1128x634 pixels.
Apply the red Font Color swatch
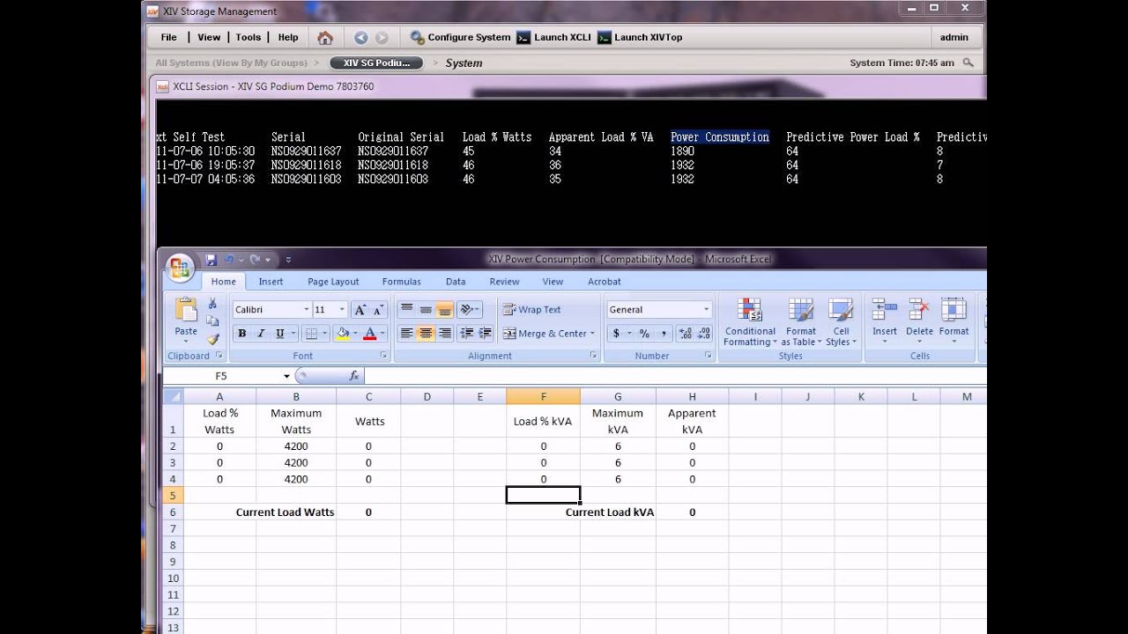click(x=370, y=334)
